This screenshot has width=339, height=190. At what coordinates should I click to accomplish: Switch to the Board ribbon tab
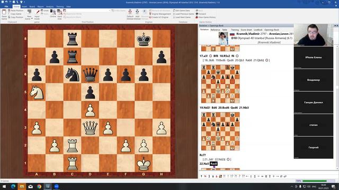tap(32, 7)
